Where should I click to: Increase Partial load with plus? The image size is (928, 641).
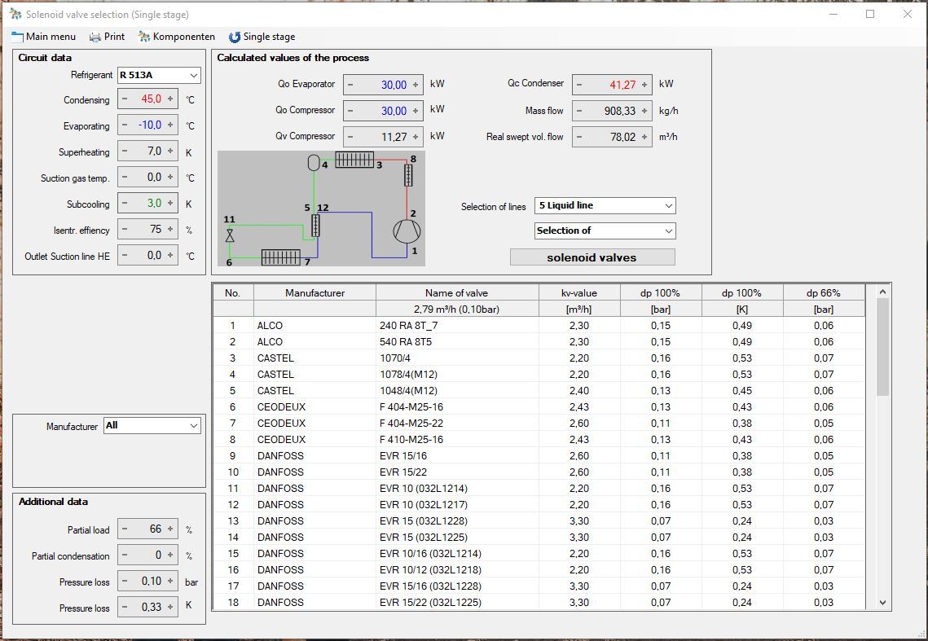[170, 529]
